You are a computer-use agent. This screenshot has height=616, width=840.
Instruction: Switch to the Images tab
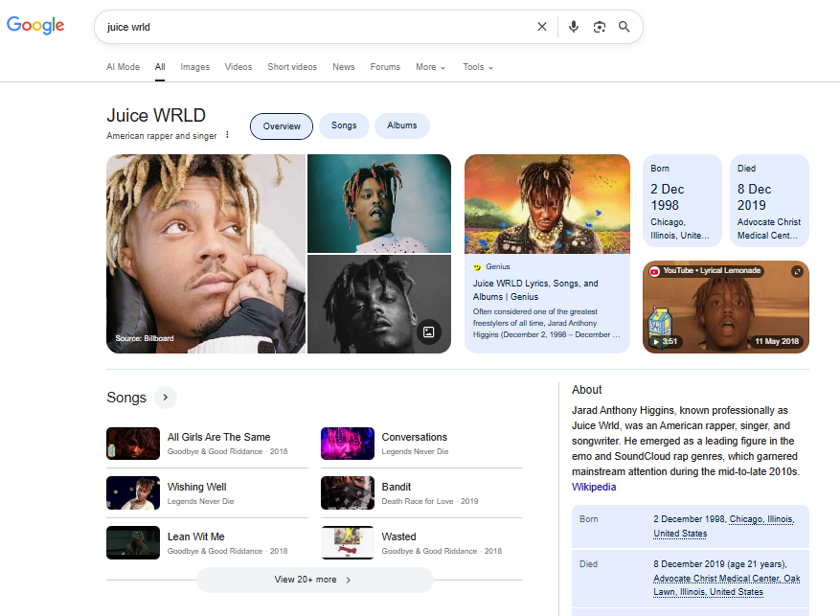[x=195, y=67]
